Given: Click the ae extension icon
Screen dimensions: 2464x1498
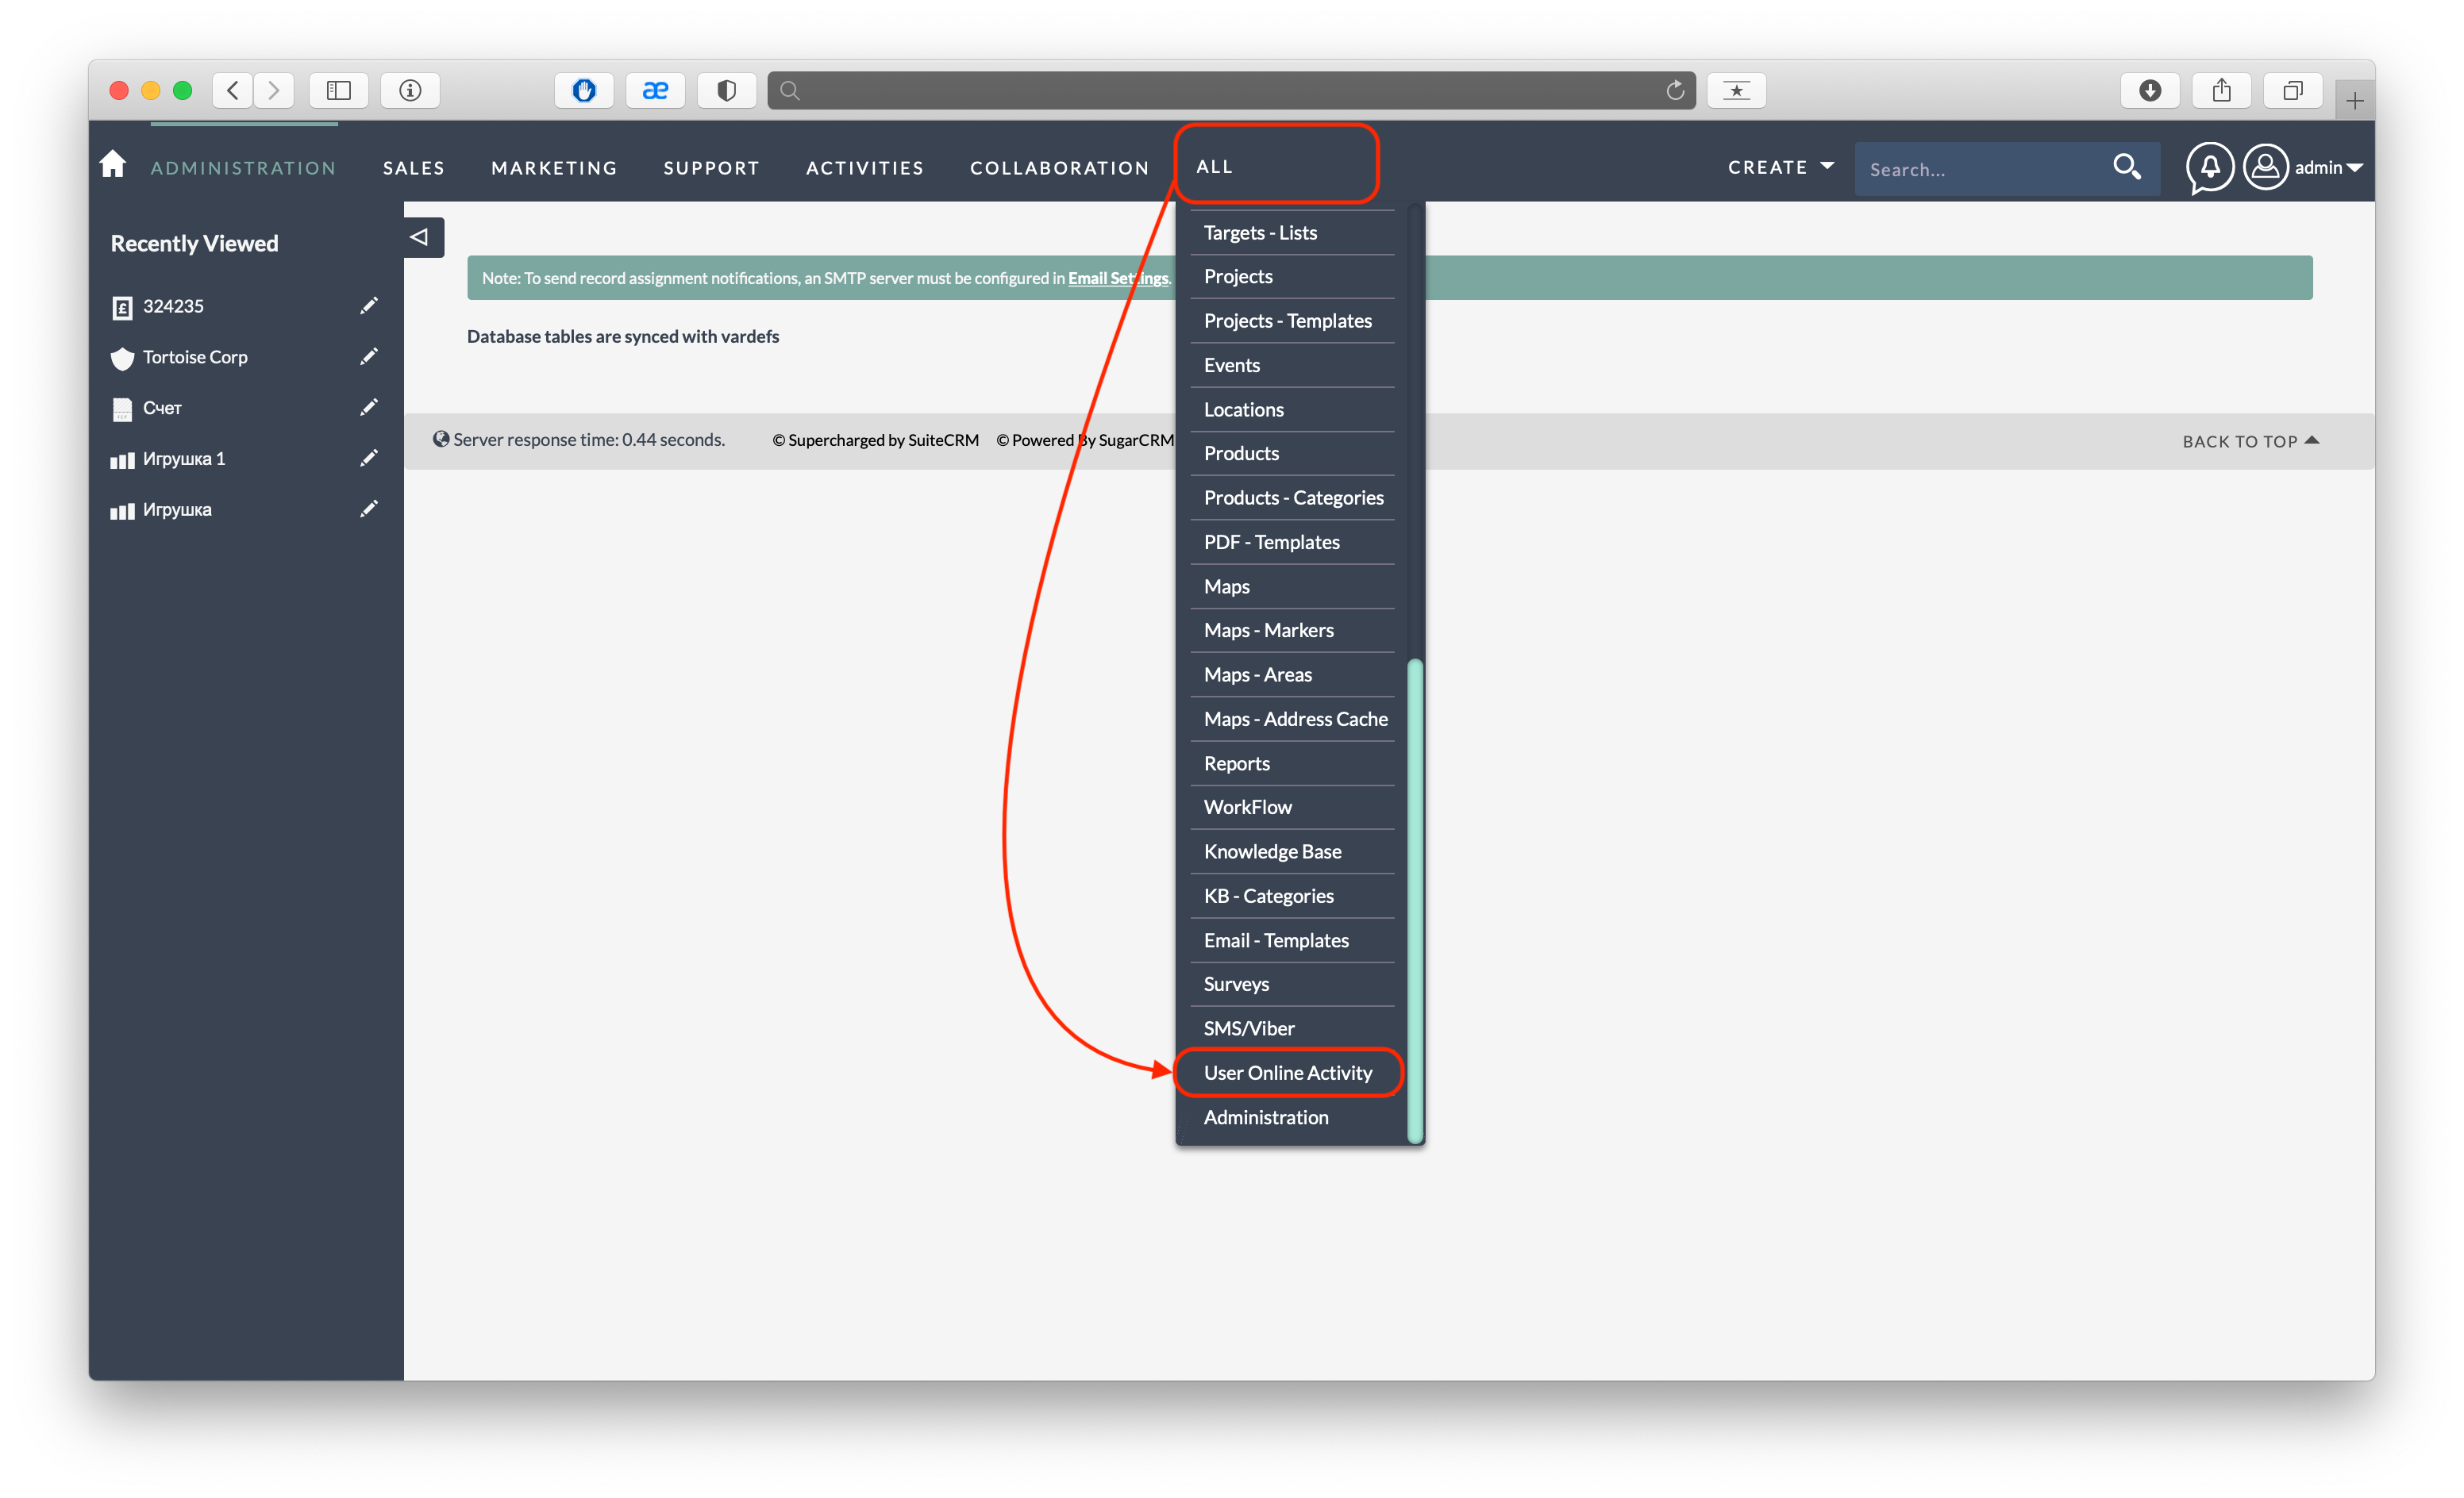Looking at the screenshot, I should (655, 90).
